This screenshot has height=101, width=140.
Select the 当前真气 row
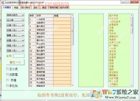point(50,47)
